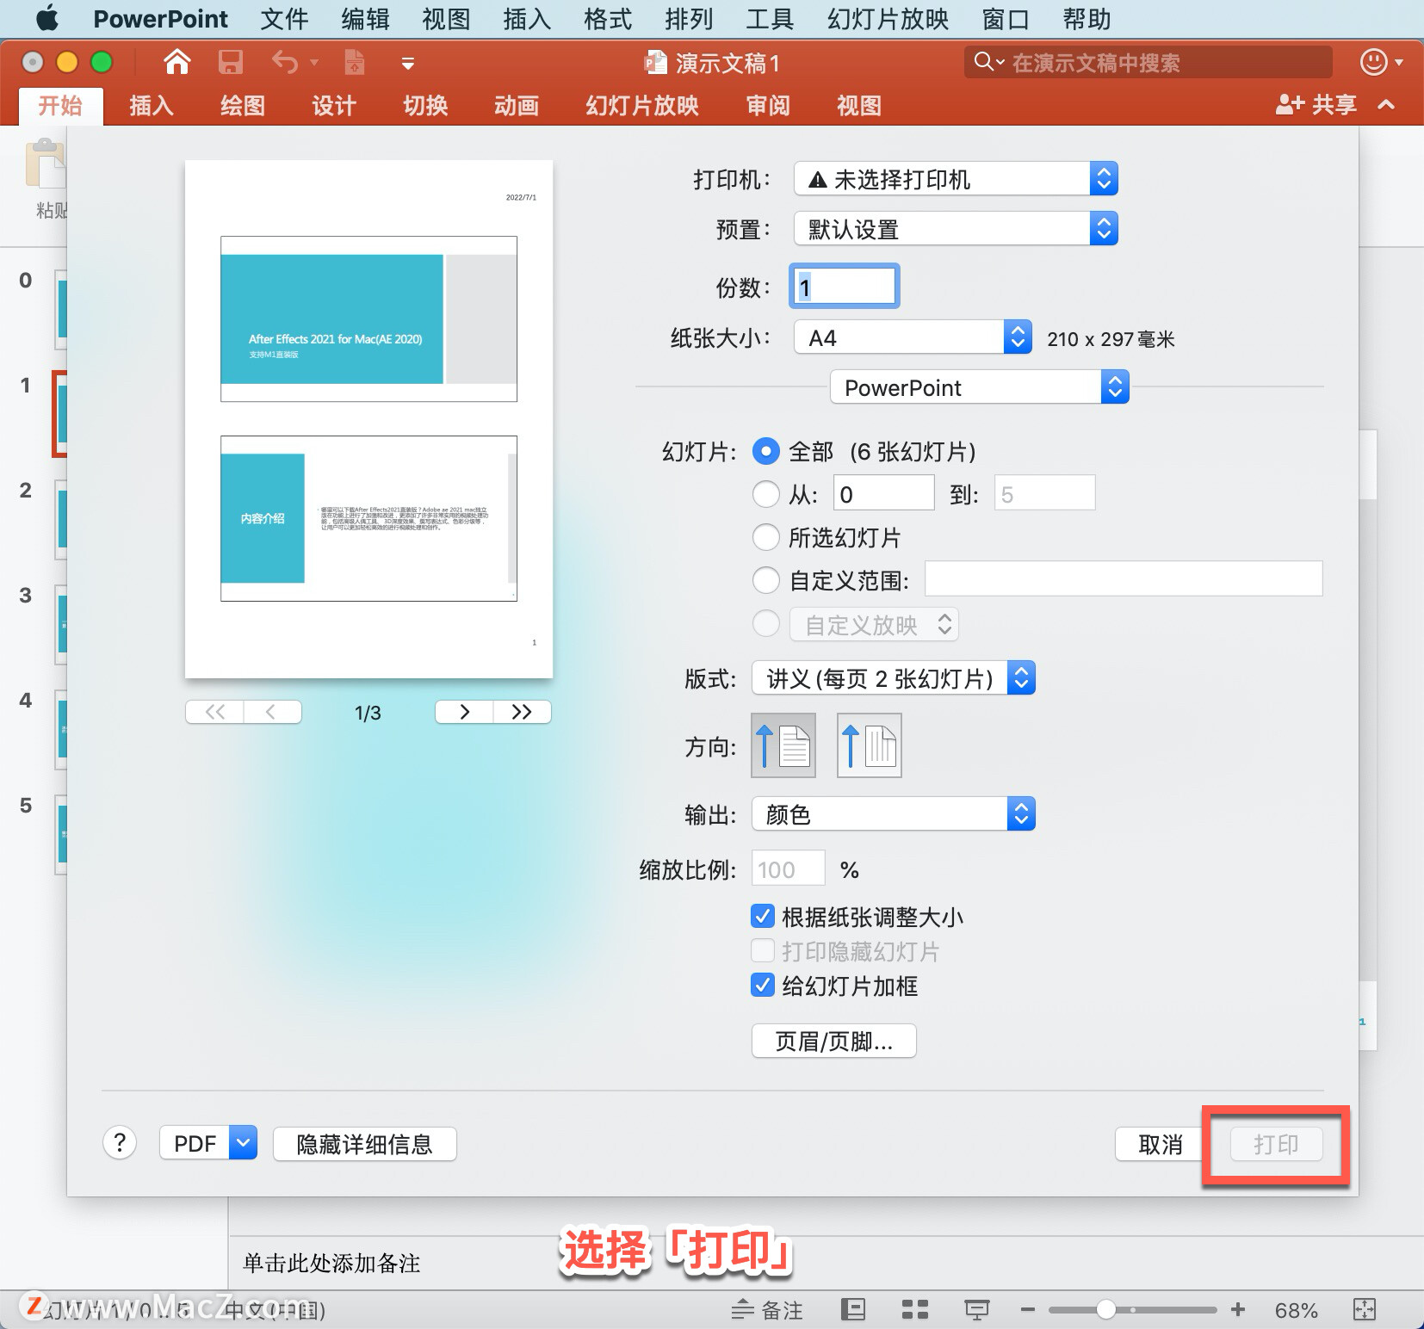
Task: Collapse the ribbon with the chevron
Action: pos(1386,105)
